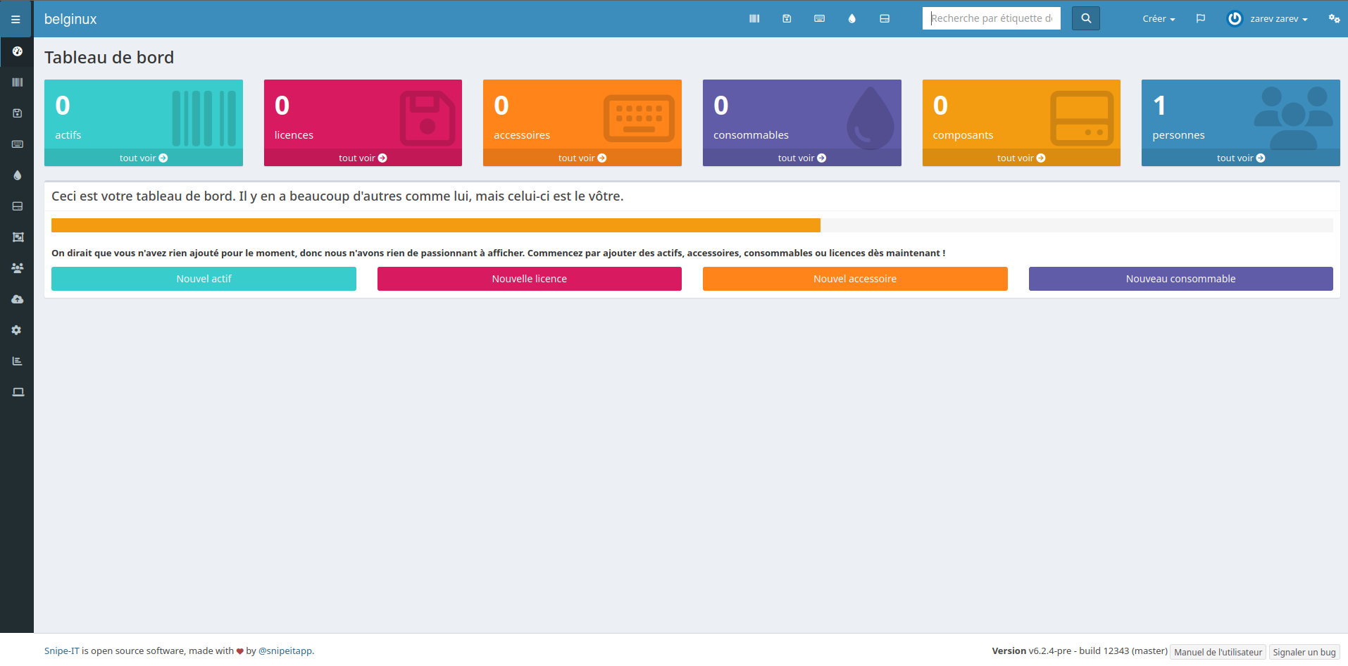Click the Nouvel actif button
The height and width of the screenshot is (666, 1348).
click(x=204, y=279)
